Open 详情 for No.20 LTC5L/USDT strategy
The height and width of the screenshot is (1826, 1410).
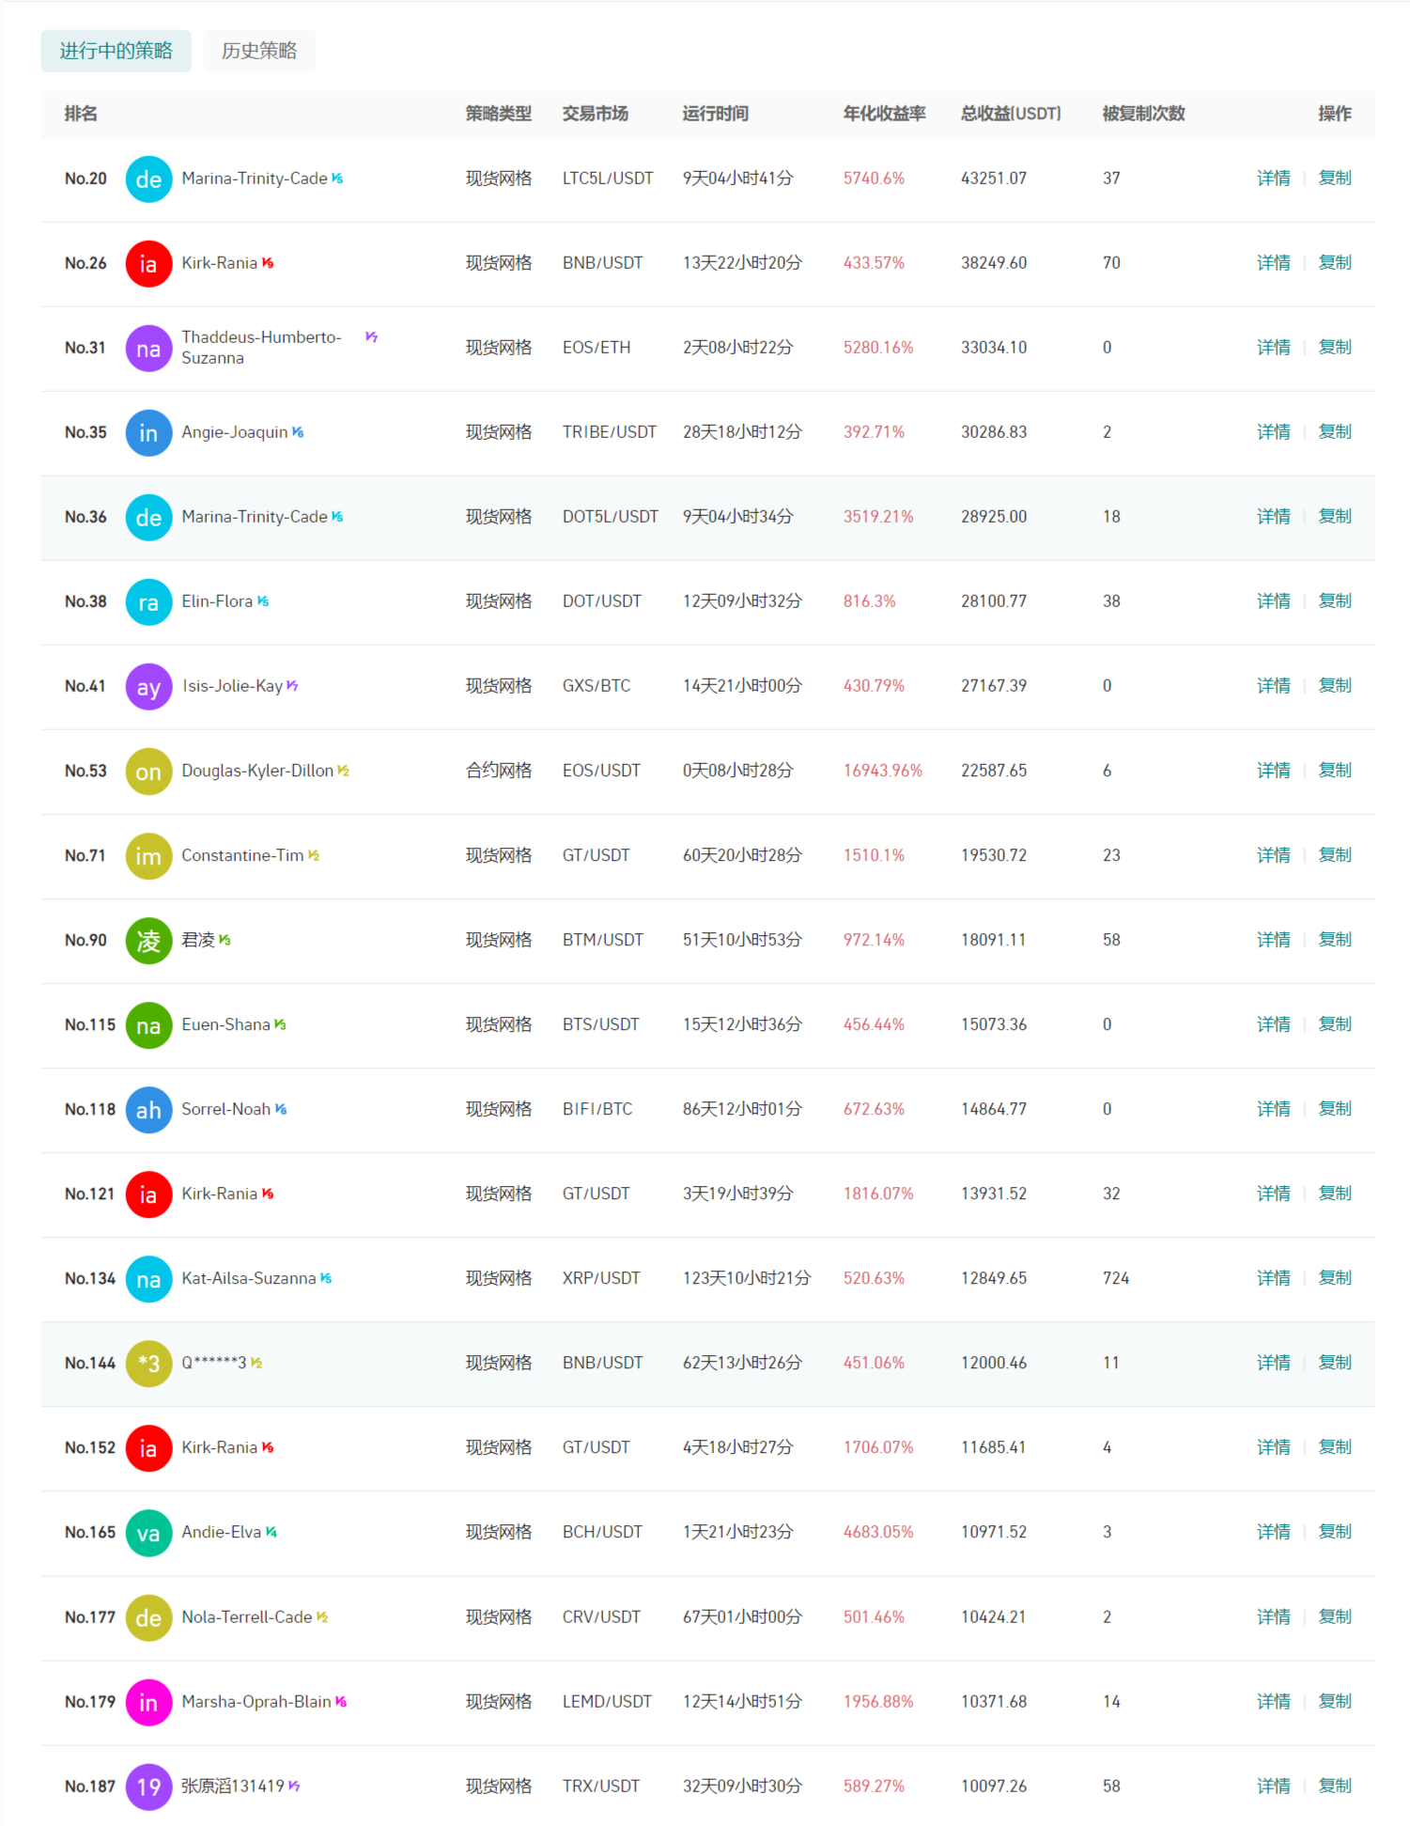[1274, 178]
